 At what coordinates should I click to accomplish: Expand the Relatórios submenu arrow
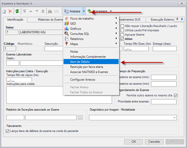(x=116, y=38)
